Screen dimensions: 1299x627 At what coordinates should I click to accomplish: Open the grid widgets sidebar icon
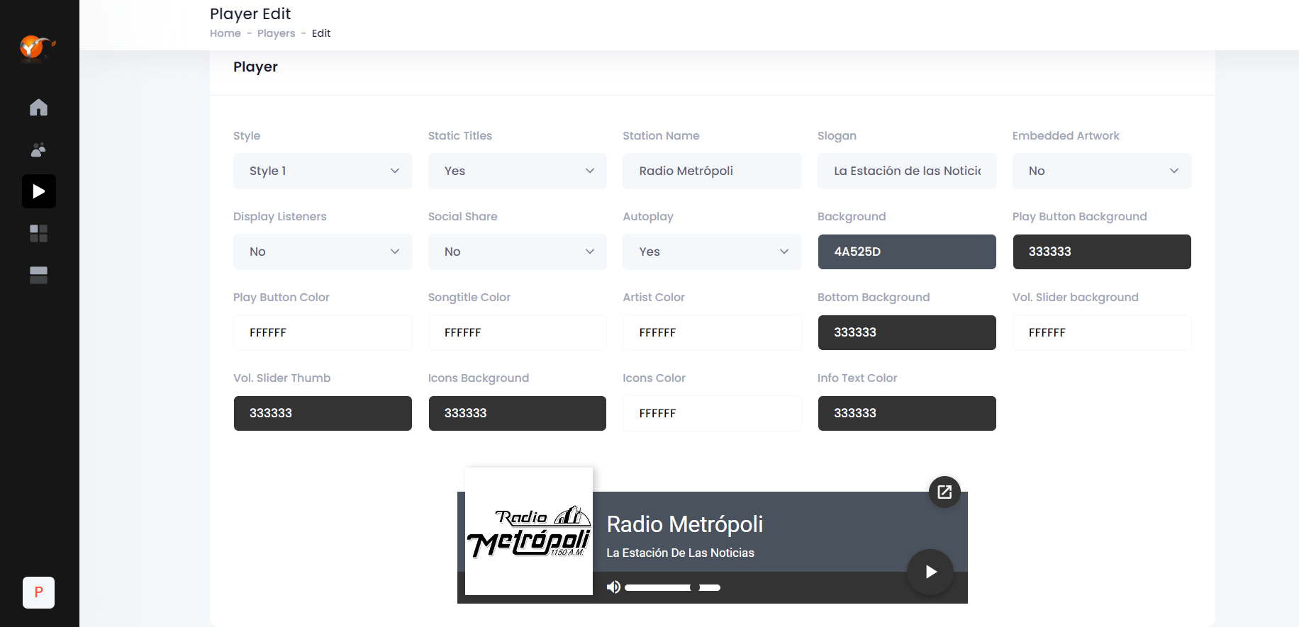tap(39, 233)
